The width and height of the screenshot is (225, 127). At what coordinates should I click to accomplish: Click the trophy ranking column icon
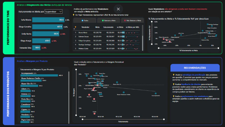click(x=75, y=27)
